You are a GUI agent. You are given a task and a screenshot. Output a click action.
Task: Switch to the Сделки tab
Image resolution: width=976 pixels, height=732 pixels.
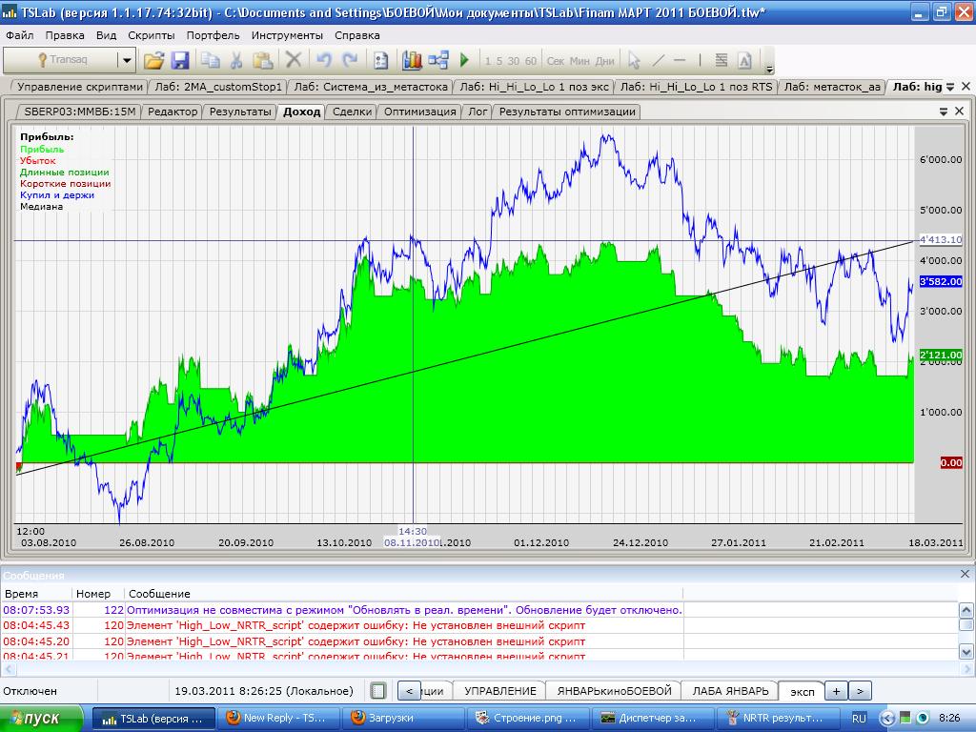[352, 112]
